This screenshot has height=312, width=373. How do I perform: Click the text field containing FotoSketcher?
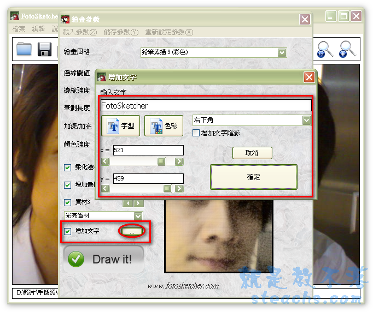tap(206, 105)
